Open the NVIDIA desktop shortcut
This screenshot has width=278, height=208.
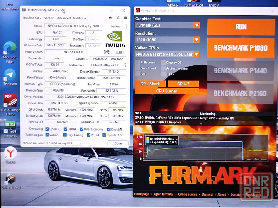click(214, 4)
